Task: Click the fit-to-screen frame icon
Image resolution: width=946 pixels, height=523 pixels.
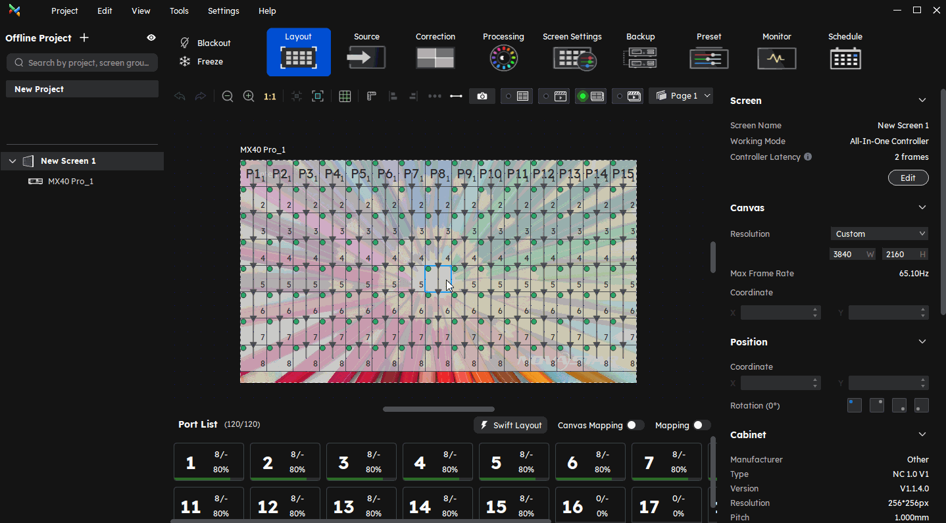Action: coord(318,96)
